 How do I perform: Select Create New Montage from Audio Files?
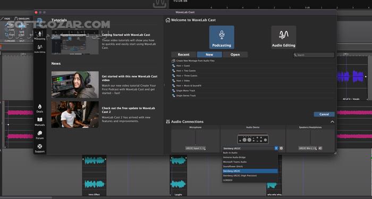tap(253, 61)
